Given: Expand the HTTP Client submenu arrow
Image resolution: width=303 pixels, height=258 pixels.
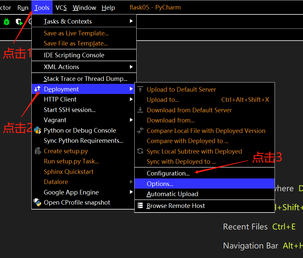Looking at the screenshot, I should (131, 99).
